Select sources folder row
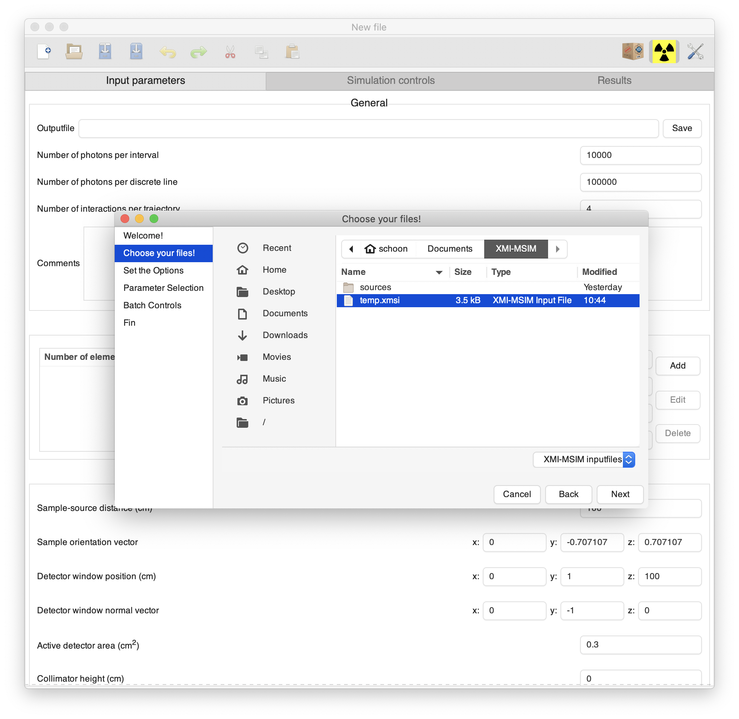Screen dimensions: 739x719 [487, 287]
